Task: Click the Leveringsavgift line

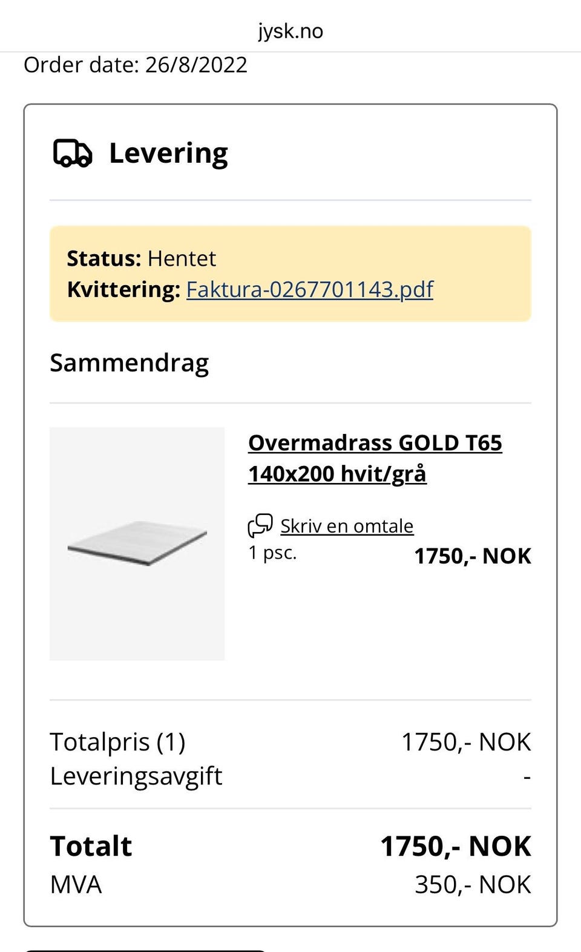Action: click(136, 775)
